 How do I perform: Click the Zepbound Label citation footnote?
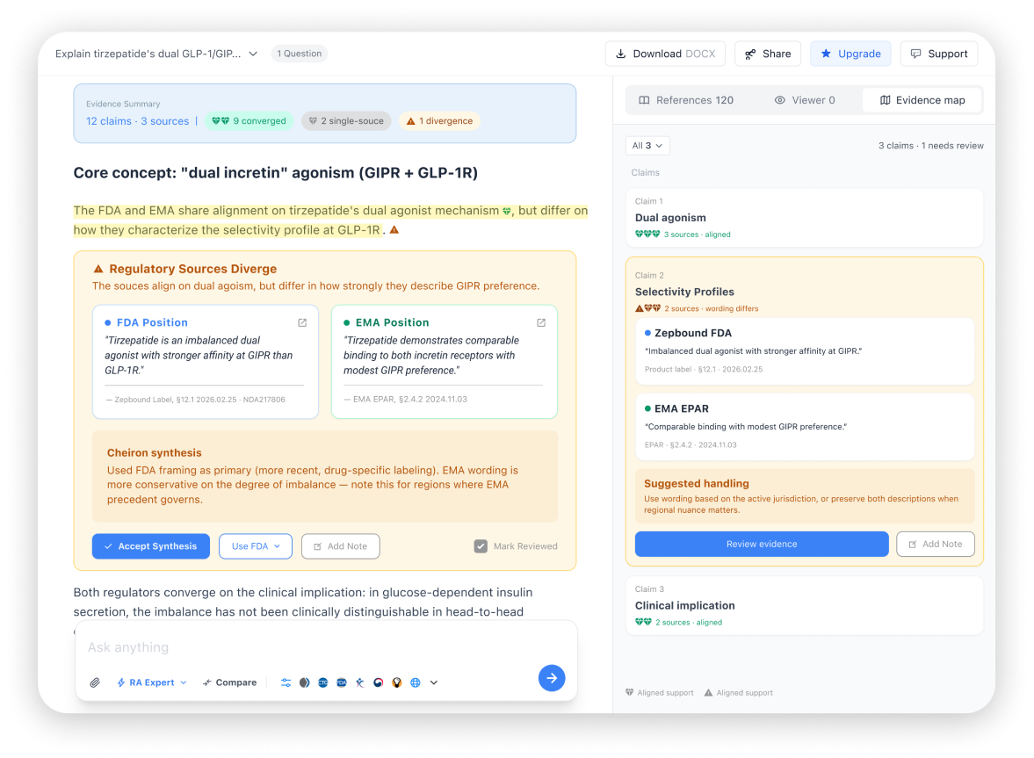pos(196,401)
